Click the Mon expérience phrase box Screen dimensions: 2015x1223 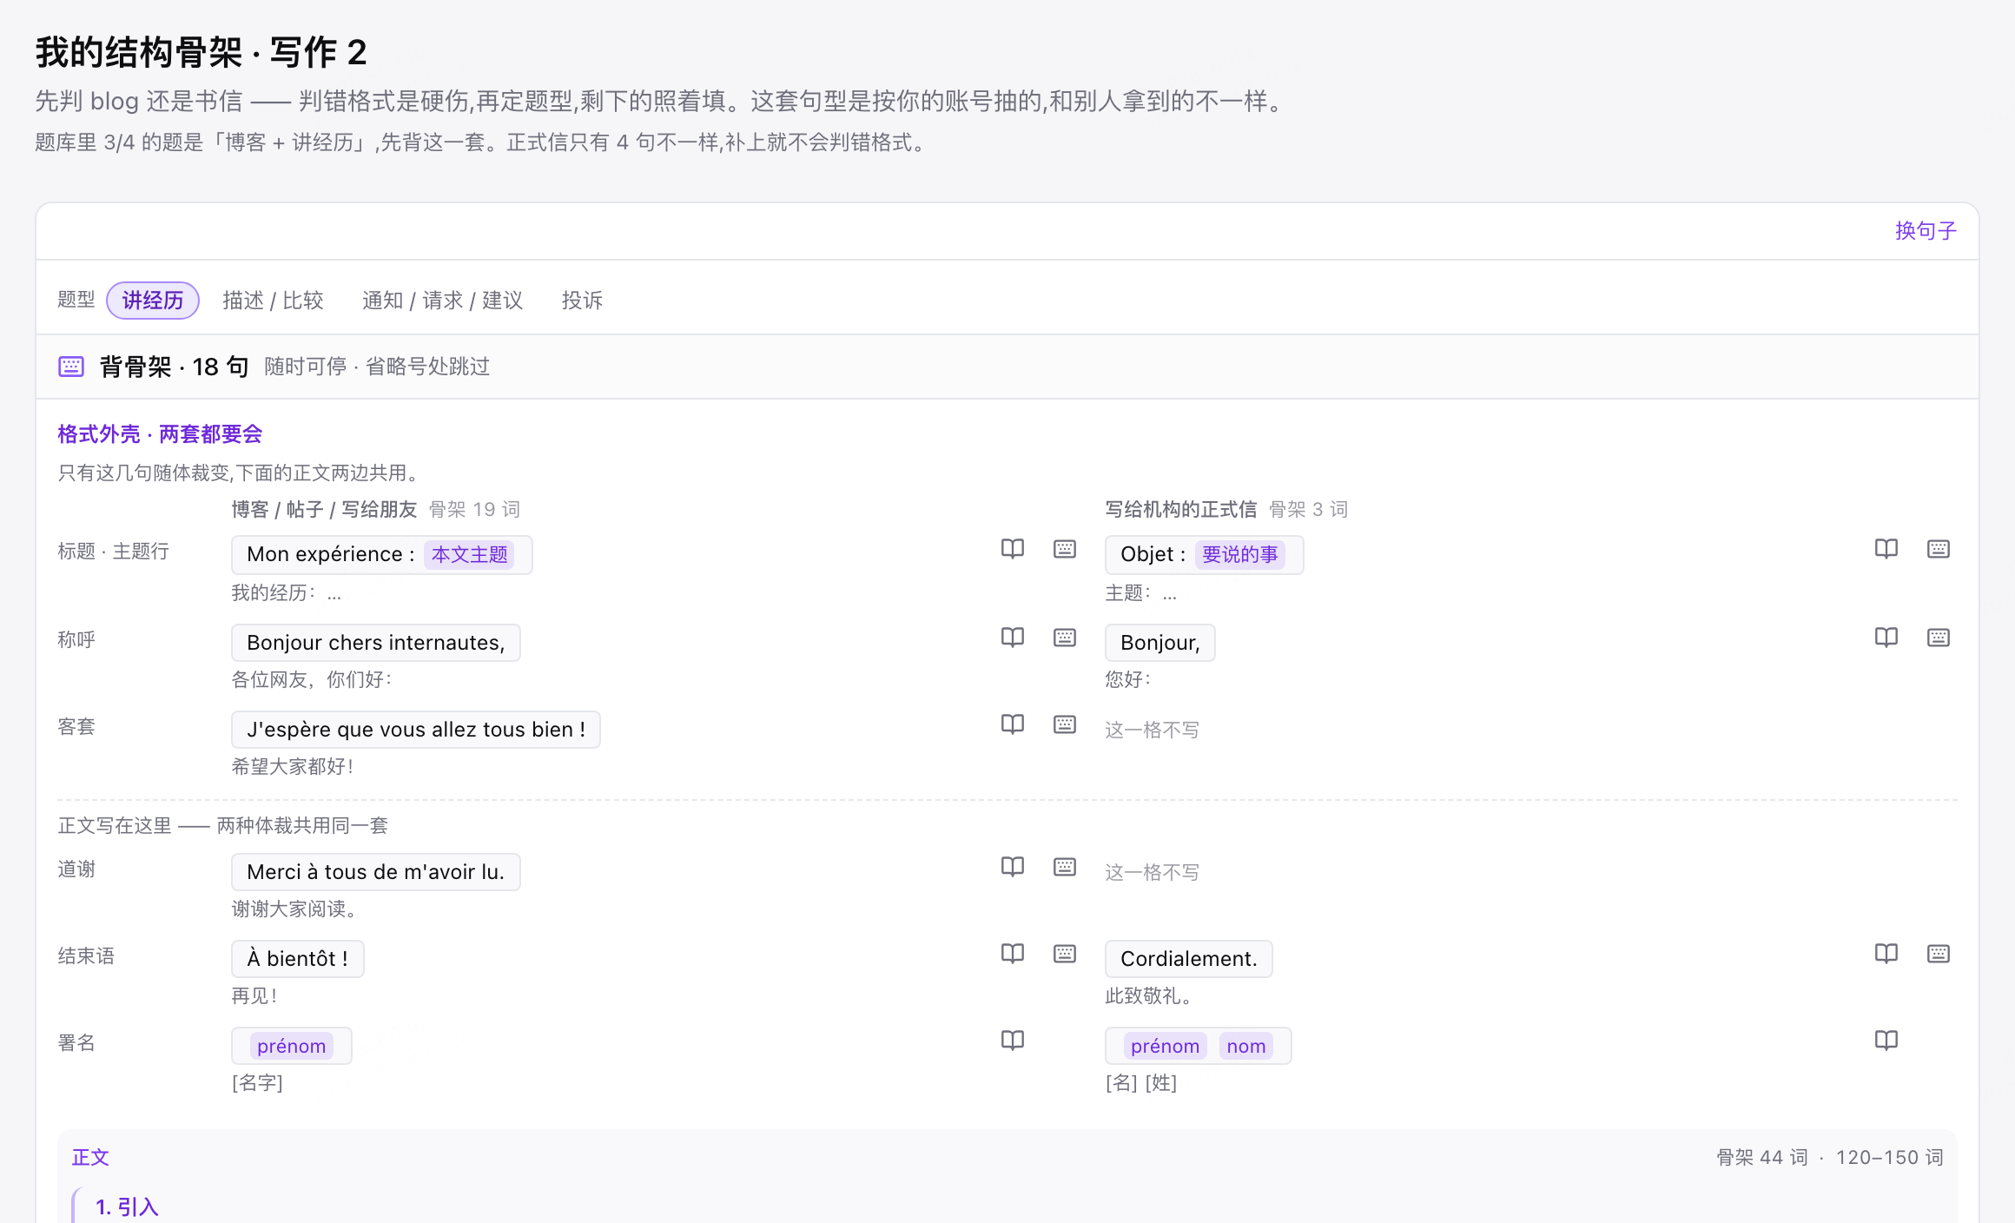[x=381, y=554]
